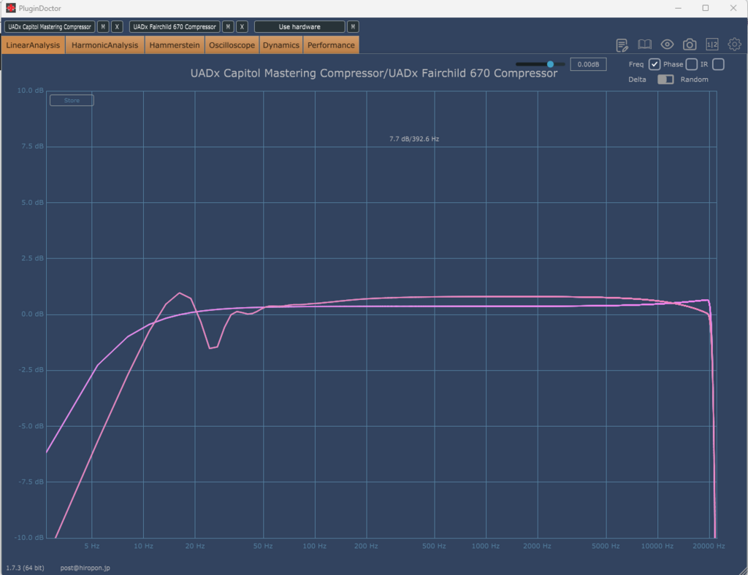Click the 5 Hz axis label
The width and height of the screenshot is (748, 575).
(x=92, y=546)
